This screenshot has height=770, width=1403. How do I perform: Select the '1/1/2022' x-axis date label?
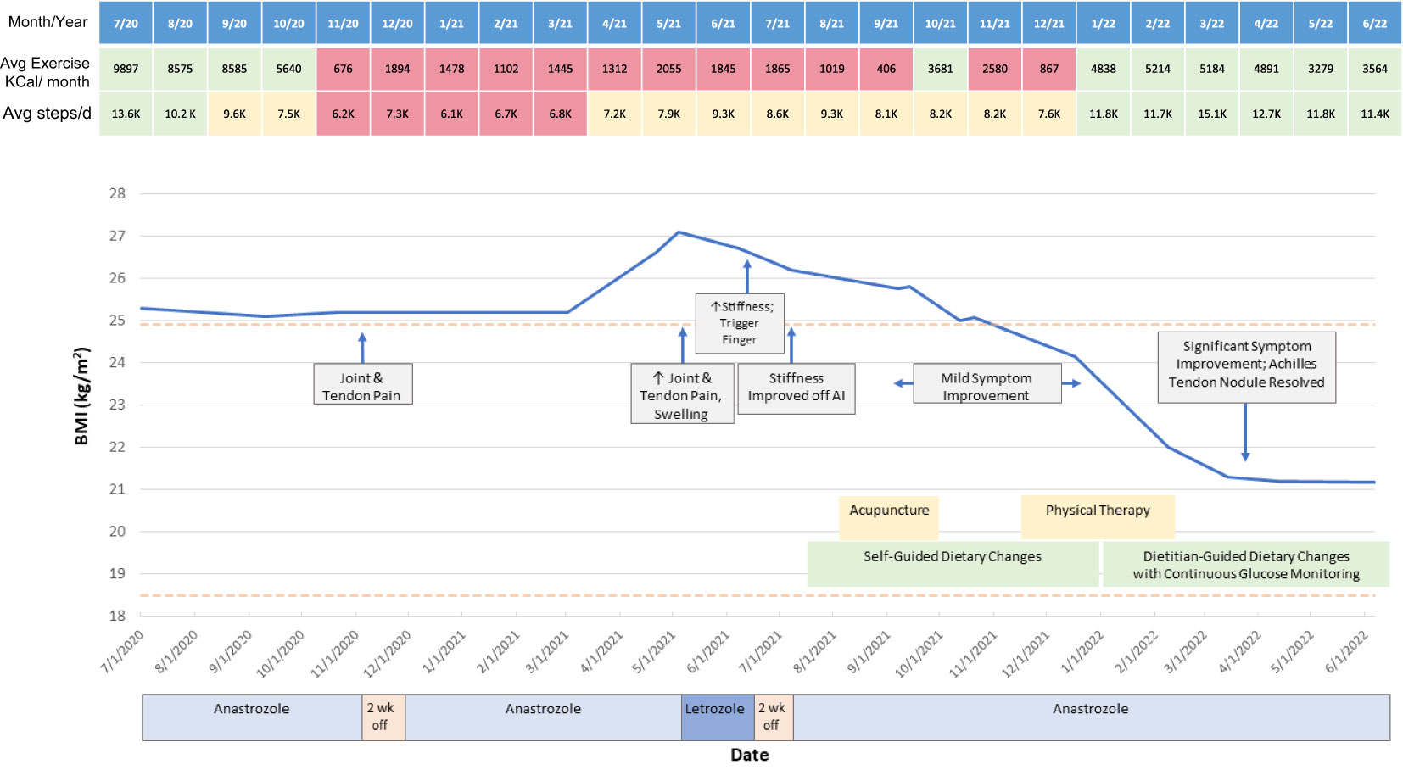coord(1082,653)
